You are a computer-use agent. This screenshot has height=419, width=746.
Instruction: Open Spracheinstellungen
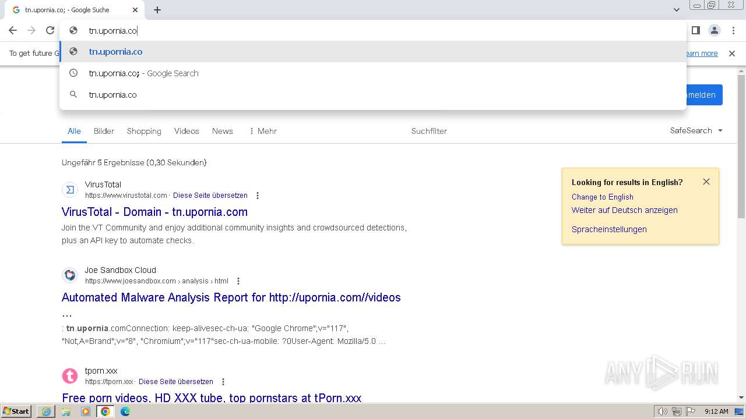[609, 229]
